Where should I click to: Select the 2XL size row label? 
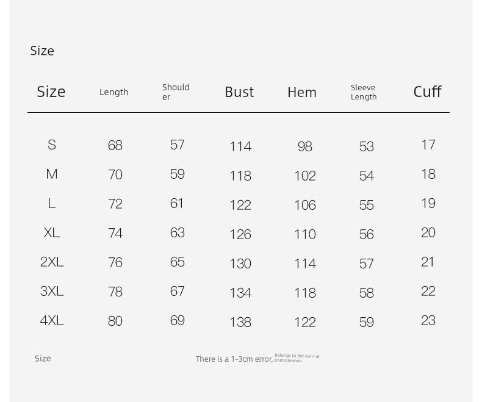click(x=52, y=262)
